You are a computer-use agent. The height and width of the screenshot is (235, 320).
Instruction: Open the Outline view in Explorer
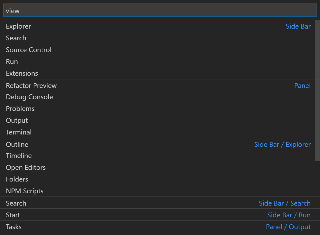pyautogui.click(x=17, y=144)
